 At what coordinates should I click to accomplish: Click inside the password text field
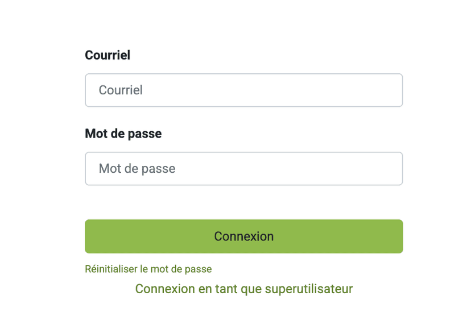[x=243, y=168]
